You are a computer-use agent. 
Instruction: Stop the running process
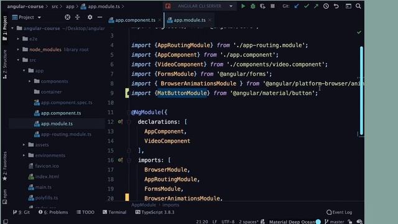[272, 6]
